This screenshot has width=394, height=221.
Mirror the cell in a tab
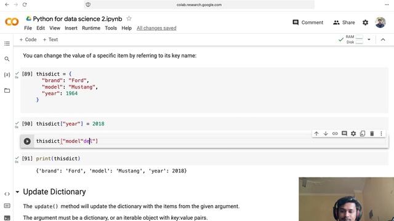point(363,134)
